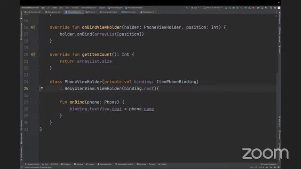Open the TODO tool window
The height and width of the screenshot is (169, 301).
click(55, 164)
